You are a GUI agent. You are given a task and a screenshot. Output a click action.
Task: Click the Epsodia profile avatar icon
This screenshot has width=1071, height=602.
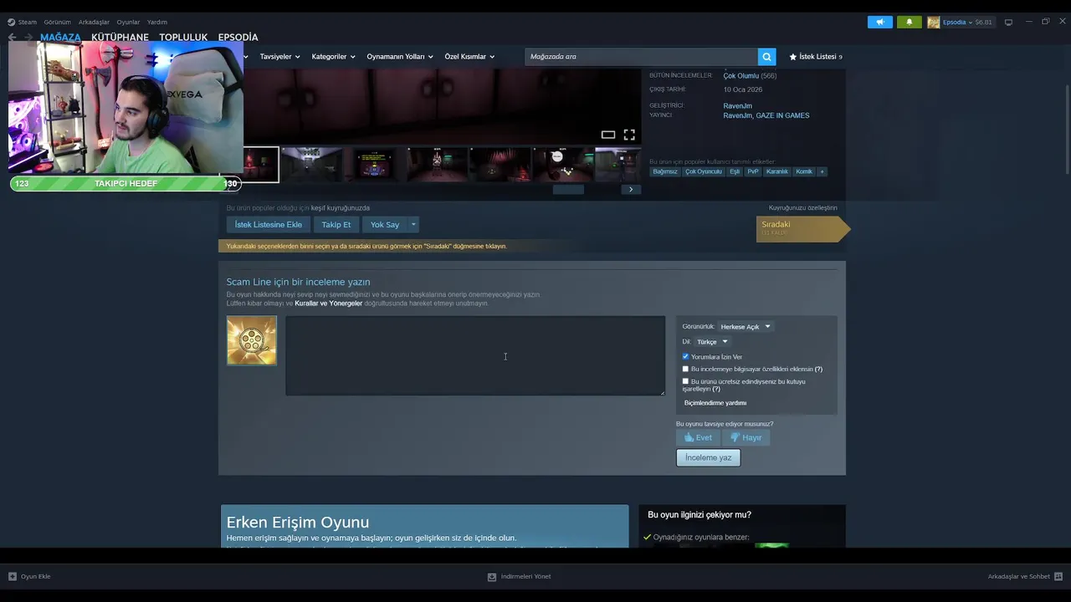coord(934,22)
